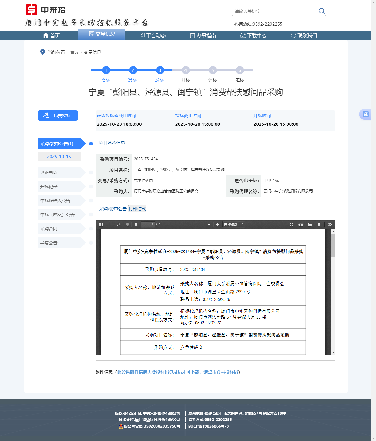
Task: Click the 打印模式 button
Action: point(137,209)
